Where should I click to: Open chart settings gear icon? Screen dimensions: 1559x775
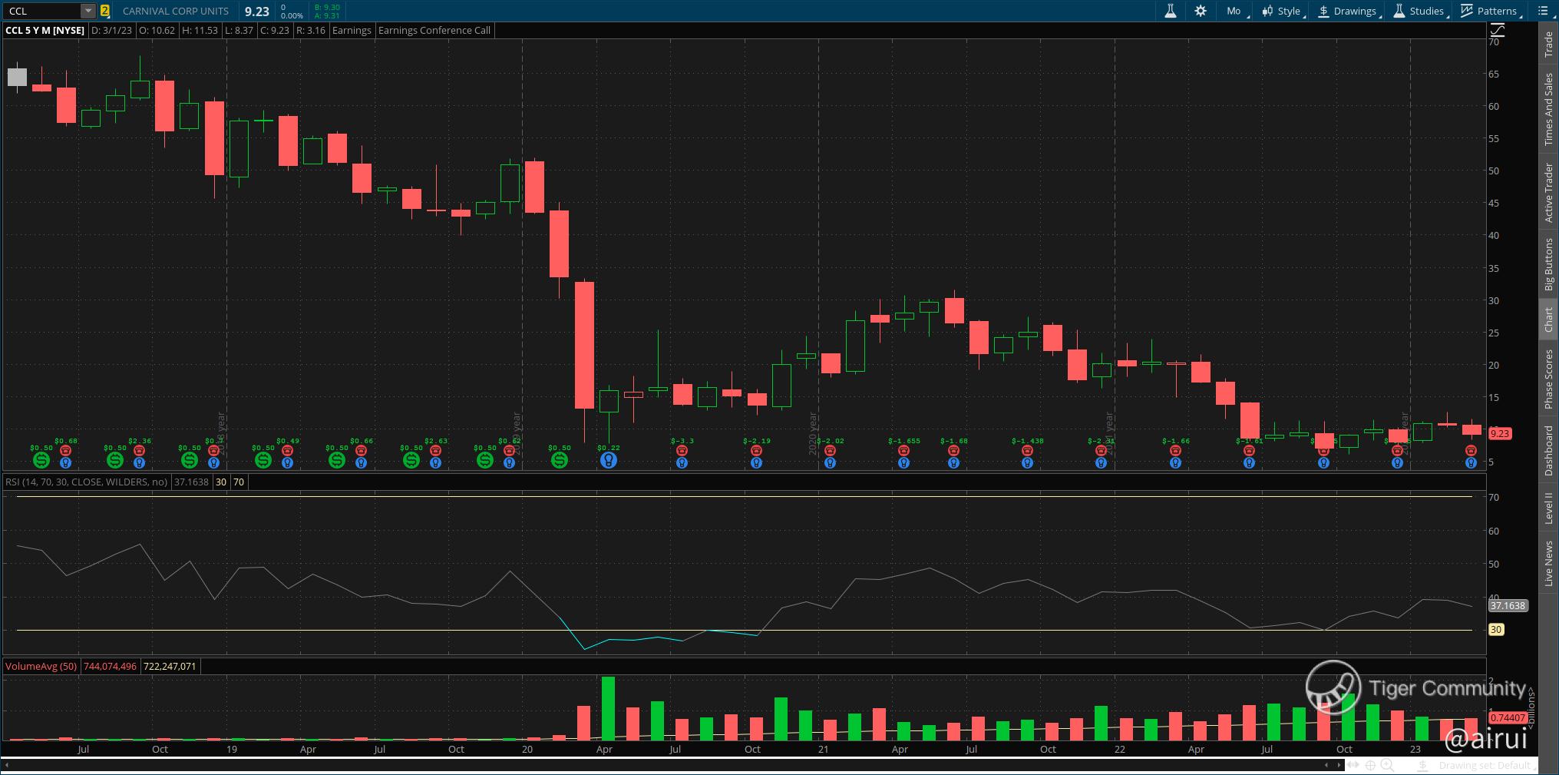click(1201, 11)
